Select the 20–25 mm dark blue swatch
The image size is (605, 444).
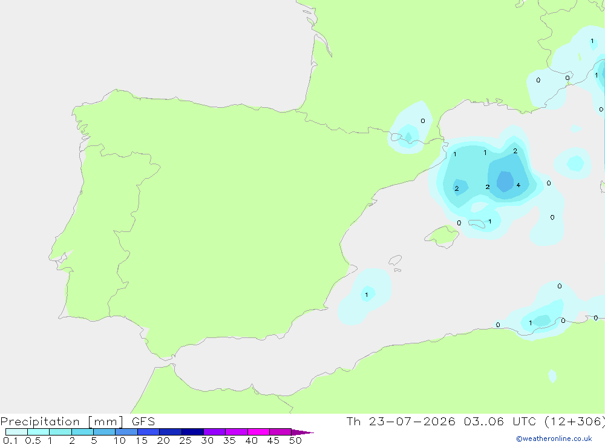pos(171,432)
